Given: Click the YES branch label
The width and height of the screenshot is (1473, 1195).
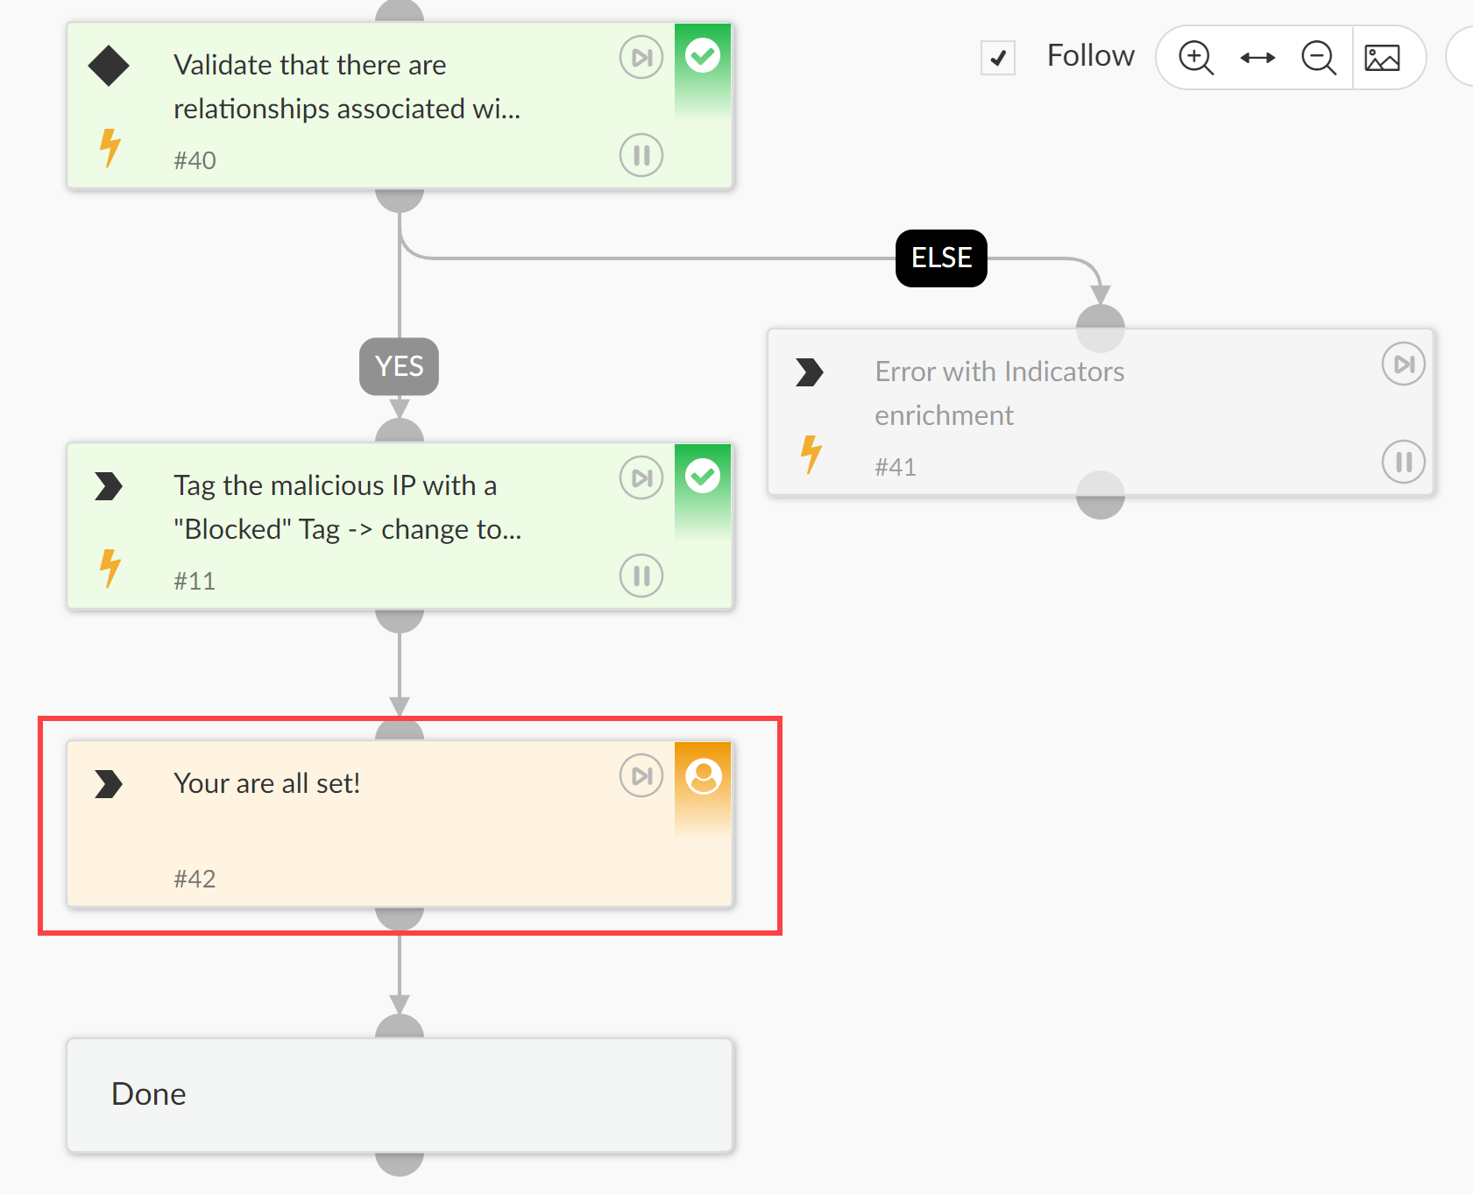Looking at the screenshot, I should (x=399, y=366).
